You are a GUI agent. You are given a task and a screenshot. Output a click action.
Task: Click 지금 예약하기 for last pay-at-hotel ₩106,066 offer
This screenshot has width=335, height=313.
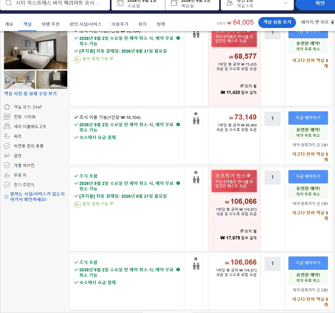coord(308,263)
